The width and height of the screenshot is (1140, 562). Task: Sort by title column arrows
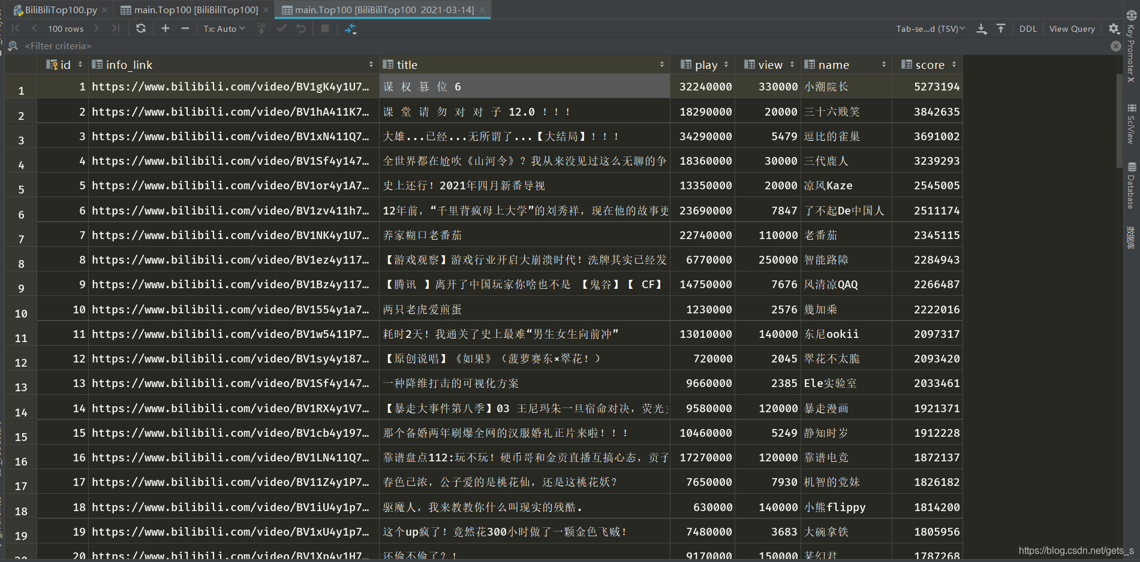662,64
